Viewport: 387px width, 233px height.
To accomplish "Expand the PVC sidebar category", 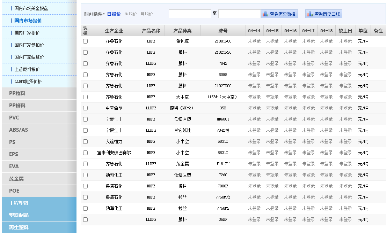I will (14, 118).
